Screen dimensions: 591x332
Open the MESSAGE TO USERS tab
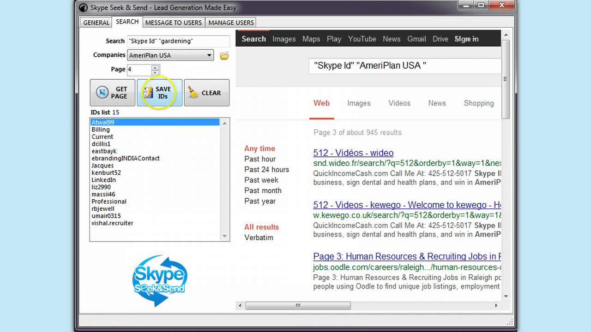point(174,23)
